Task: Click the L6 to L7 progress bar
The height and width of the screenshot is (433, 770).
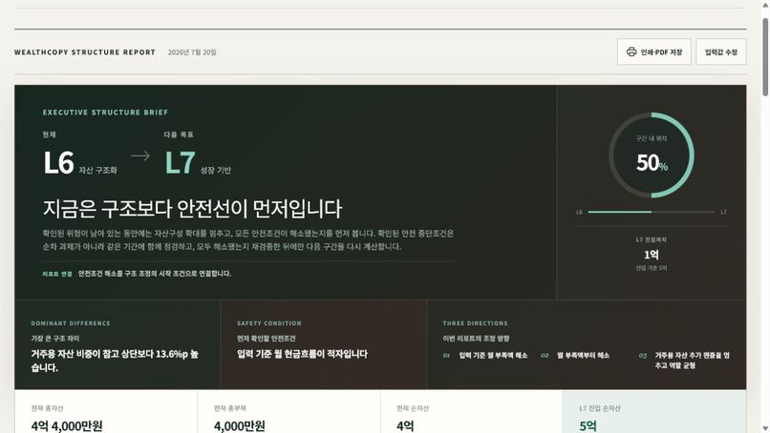Action: 652,212
